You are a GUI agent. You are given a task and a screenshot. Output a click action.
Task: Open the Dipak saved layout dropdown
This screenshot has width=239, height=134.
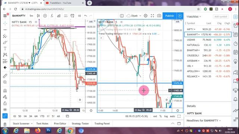(134, 16)
